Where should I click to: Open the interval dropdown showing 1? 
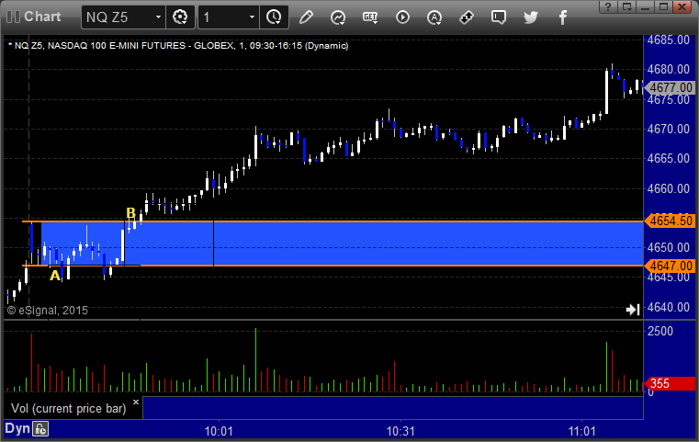249,17
